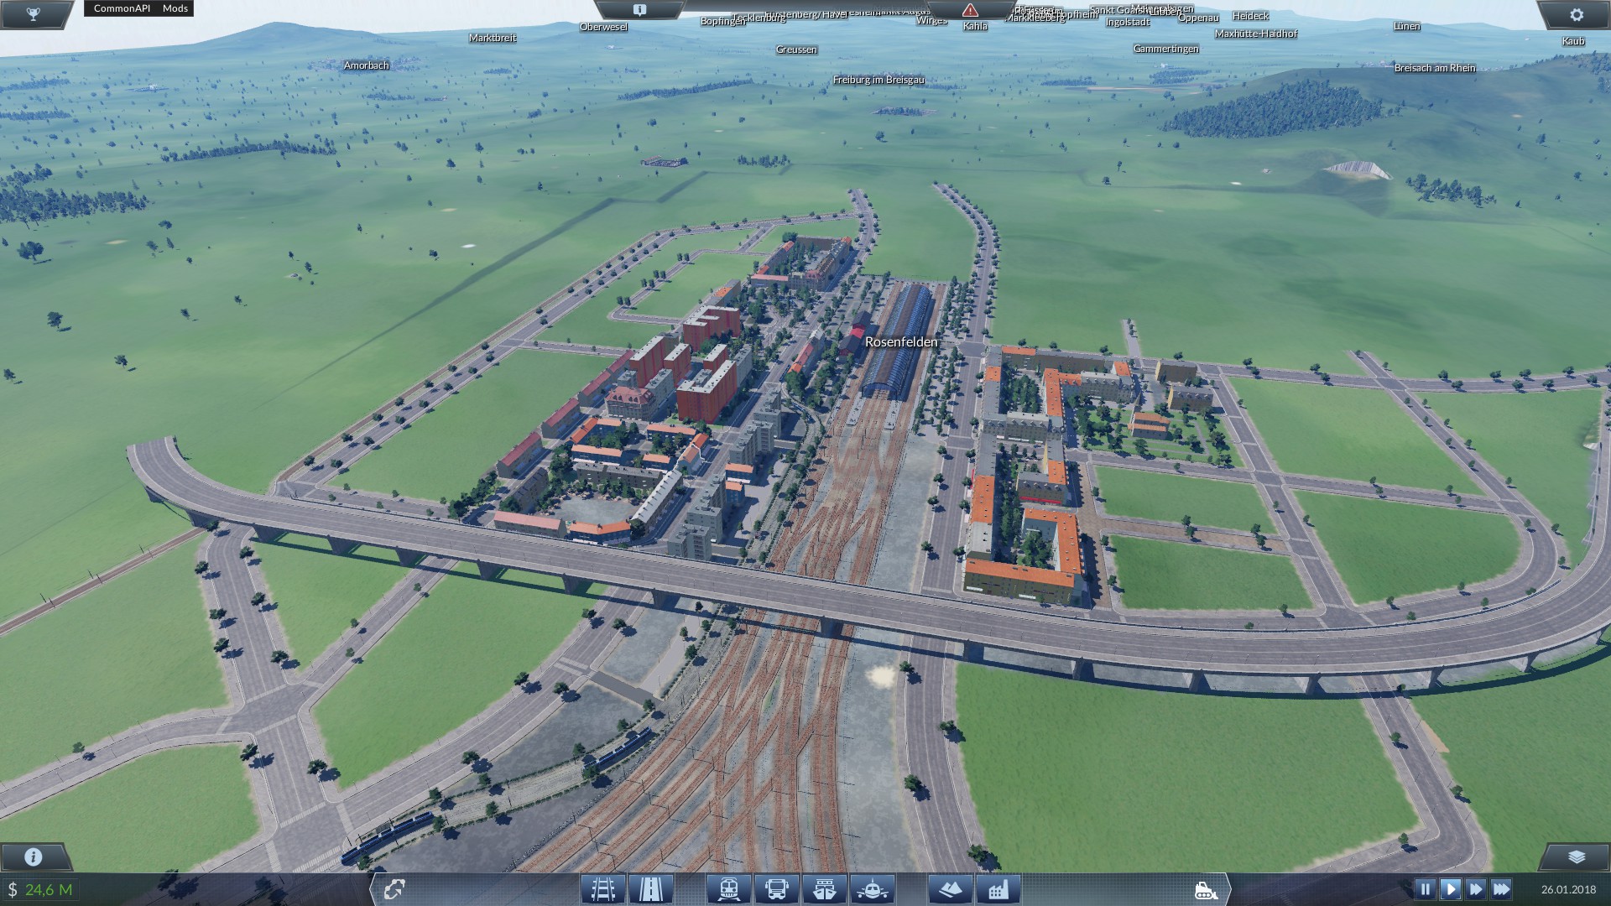Viewport: 1611px width, 906px height.
Task: Open the info button at bottom left
Action: 34,857
